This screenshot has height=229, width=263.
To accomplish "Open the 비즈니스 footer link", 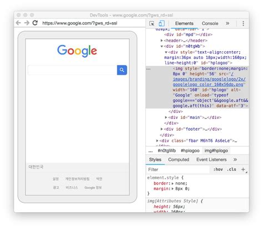I will (x=72, y=187).
